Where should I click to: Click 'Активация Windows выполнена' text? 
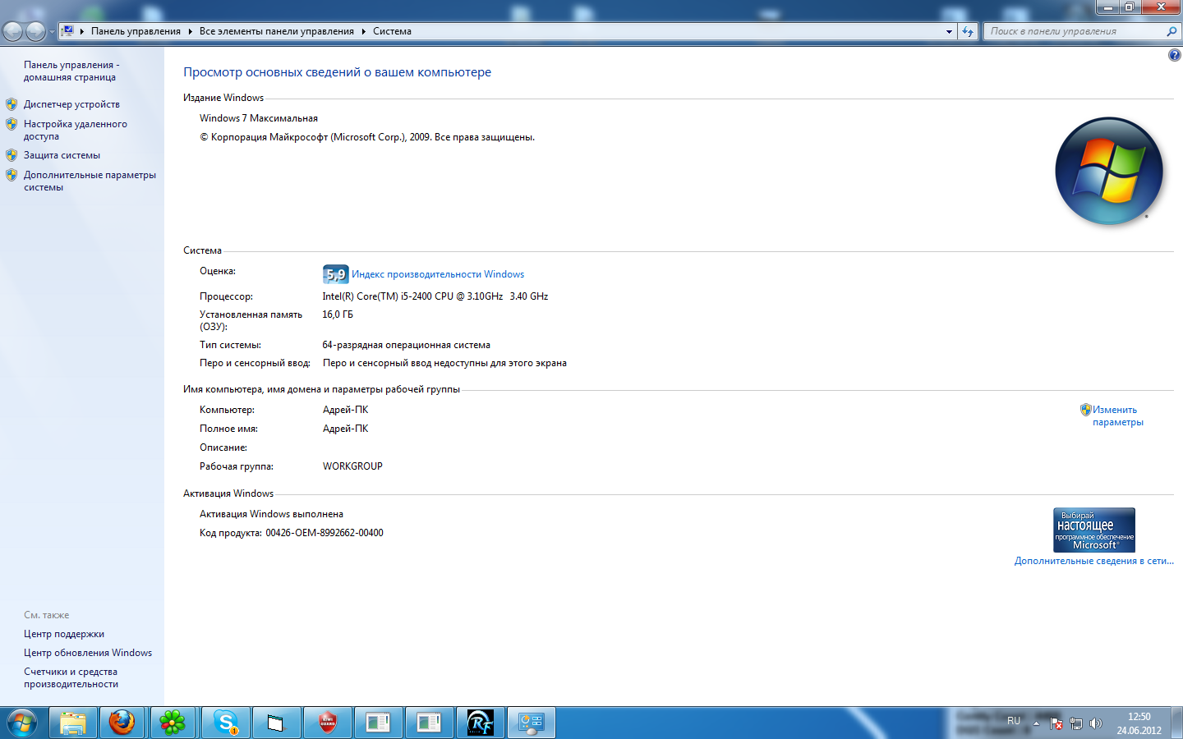[x=271, y=514]
